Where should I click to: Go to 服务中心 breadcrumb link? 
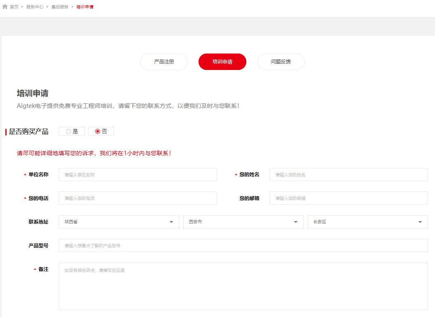point(35,7)
